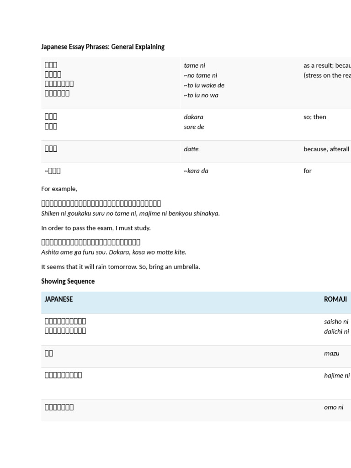Click the 'JAPANESE' column header
The image size is (351, 468).
coord(58,299)
